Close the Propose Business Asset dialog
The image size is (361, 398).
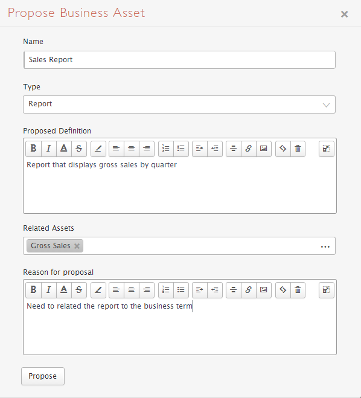pos(344,14)
